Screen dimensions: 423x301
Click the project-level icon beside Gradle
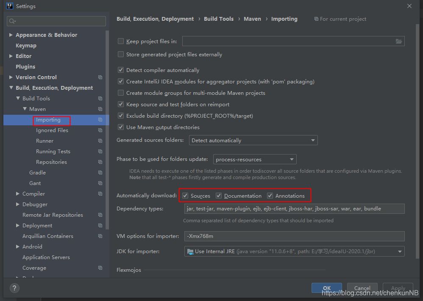pos(100,172)
